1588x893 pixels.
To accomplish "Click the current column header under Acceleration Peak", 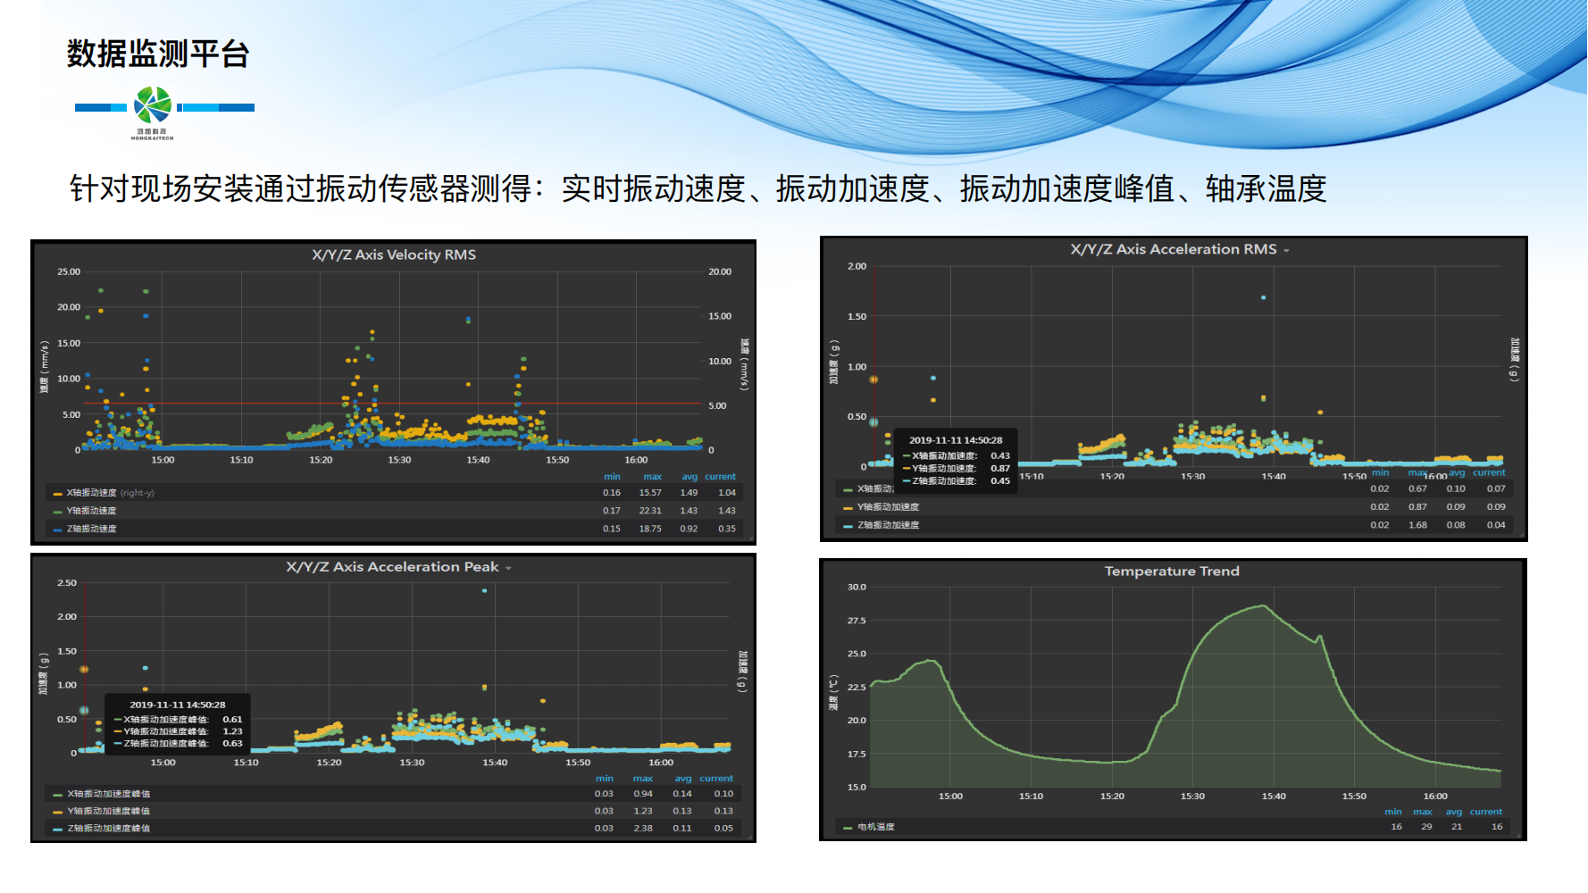I will 715,778.
